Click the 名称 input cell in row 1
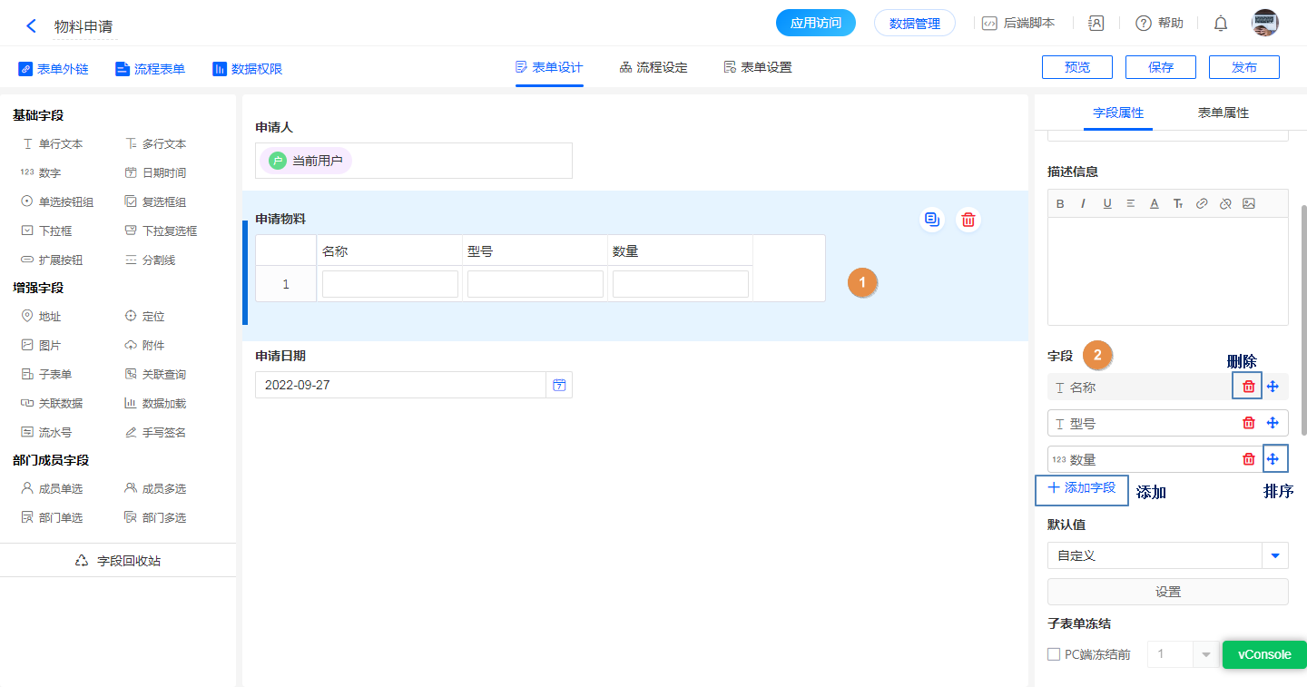The image size is (1307, 687). (389, 284)
